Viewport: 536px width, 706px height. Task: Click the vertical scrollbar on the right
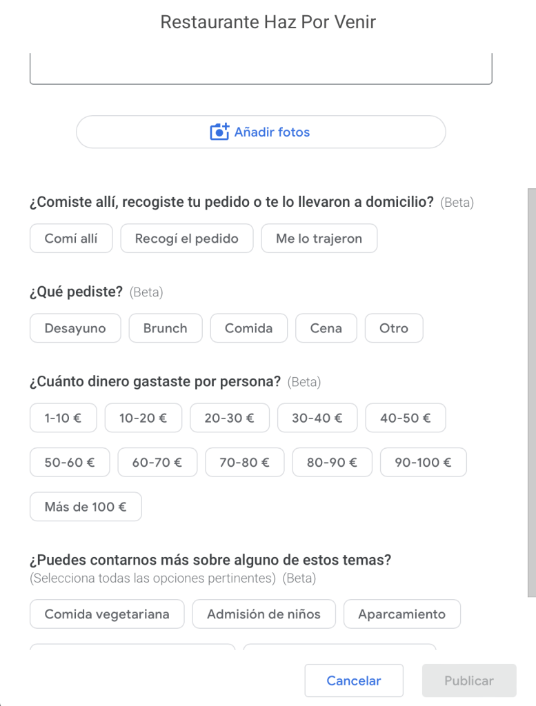point(531,392)
